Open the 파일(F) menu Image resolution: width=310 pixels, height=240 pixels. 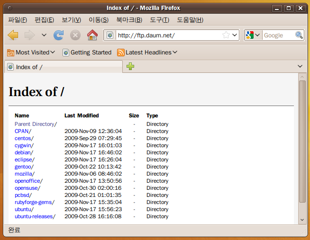coord(18,20)
